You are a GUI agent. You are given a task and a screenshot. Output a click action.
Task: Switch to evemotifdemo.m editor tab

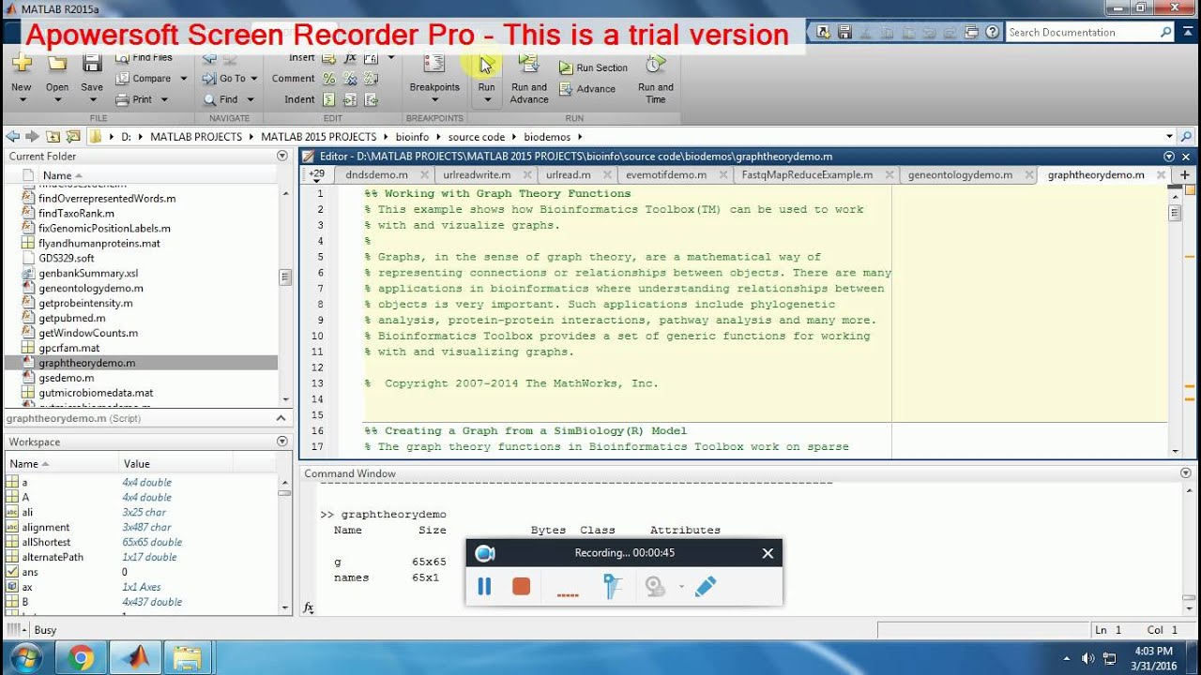[666, 174]
